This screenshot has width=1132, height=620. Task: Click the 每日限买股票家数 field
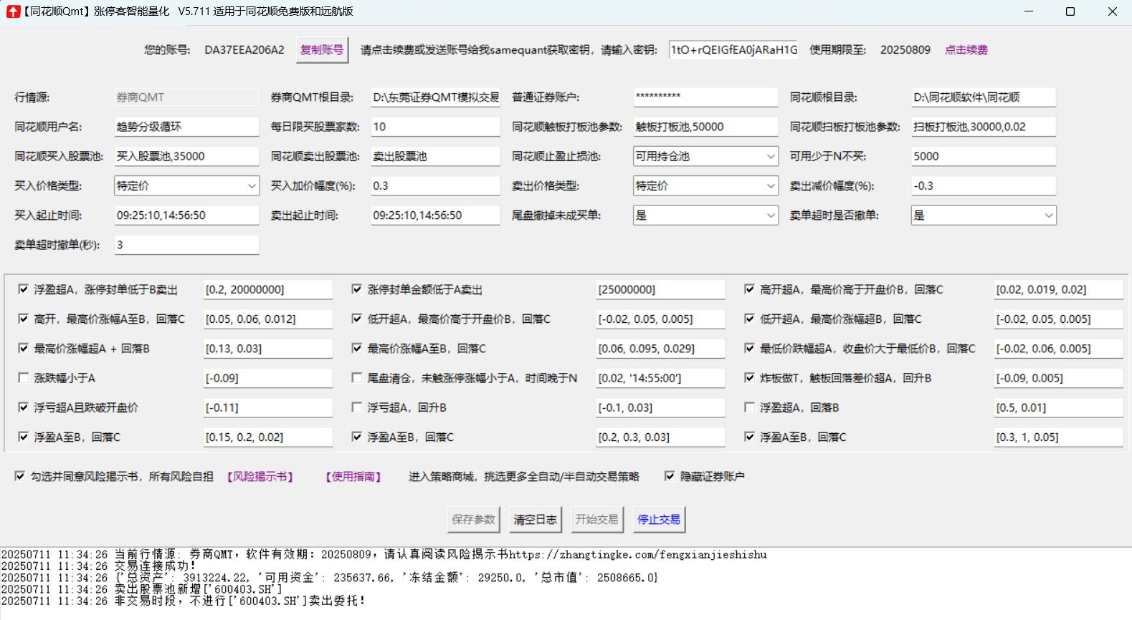coord(435,127)
